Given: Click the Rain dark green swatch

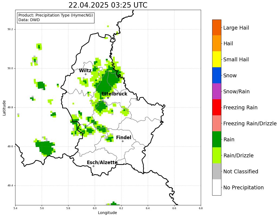Looking at the screenshot, I should click(217, 139).
